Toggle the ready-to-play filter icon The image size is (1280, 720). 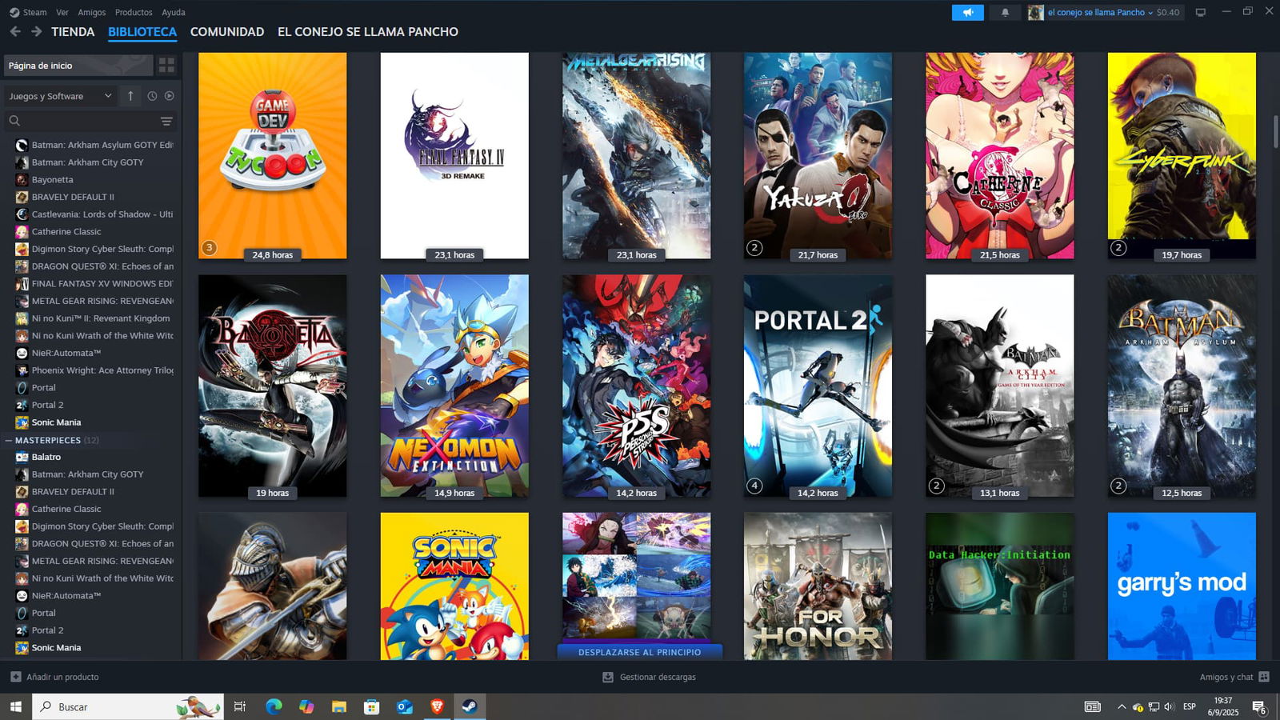click(x=170, y=96)
